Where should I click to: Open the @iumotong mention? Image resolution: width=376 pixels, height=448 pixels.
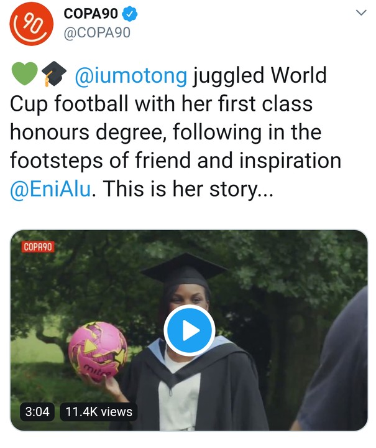(x=131, y=75)
